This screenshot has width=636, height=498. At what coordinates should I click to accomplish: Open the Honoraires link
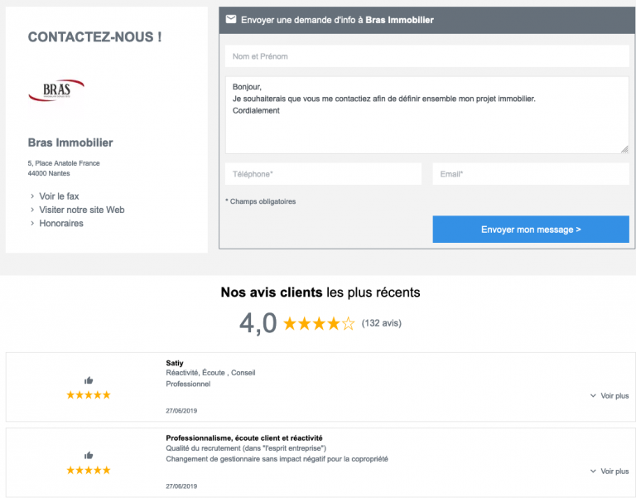pyautogui.click(x=61, y=224)
